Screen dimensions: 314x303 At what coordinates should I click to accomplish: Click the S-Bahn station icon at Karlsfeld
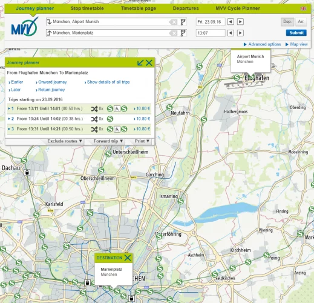pyautogui.click(x=36, y=215)
